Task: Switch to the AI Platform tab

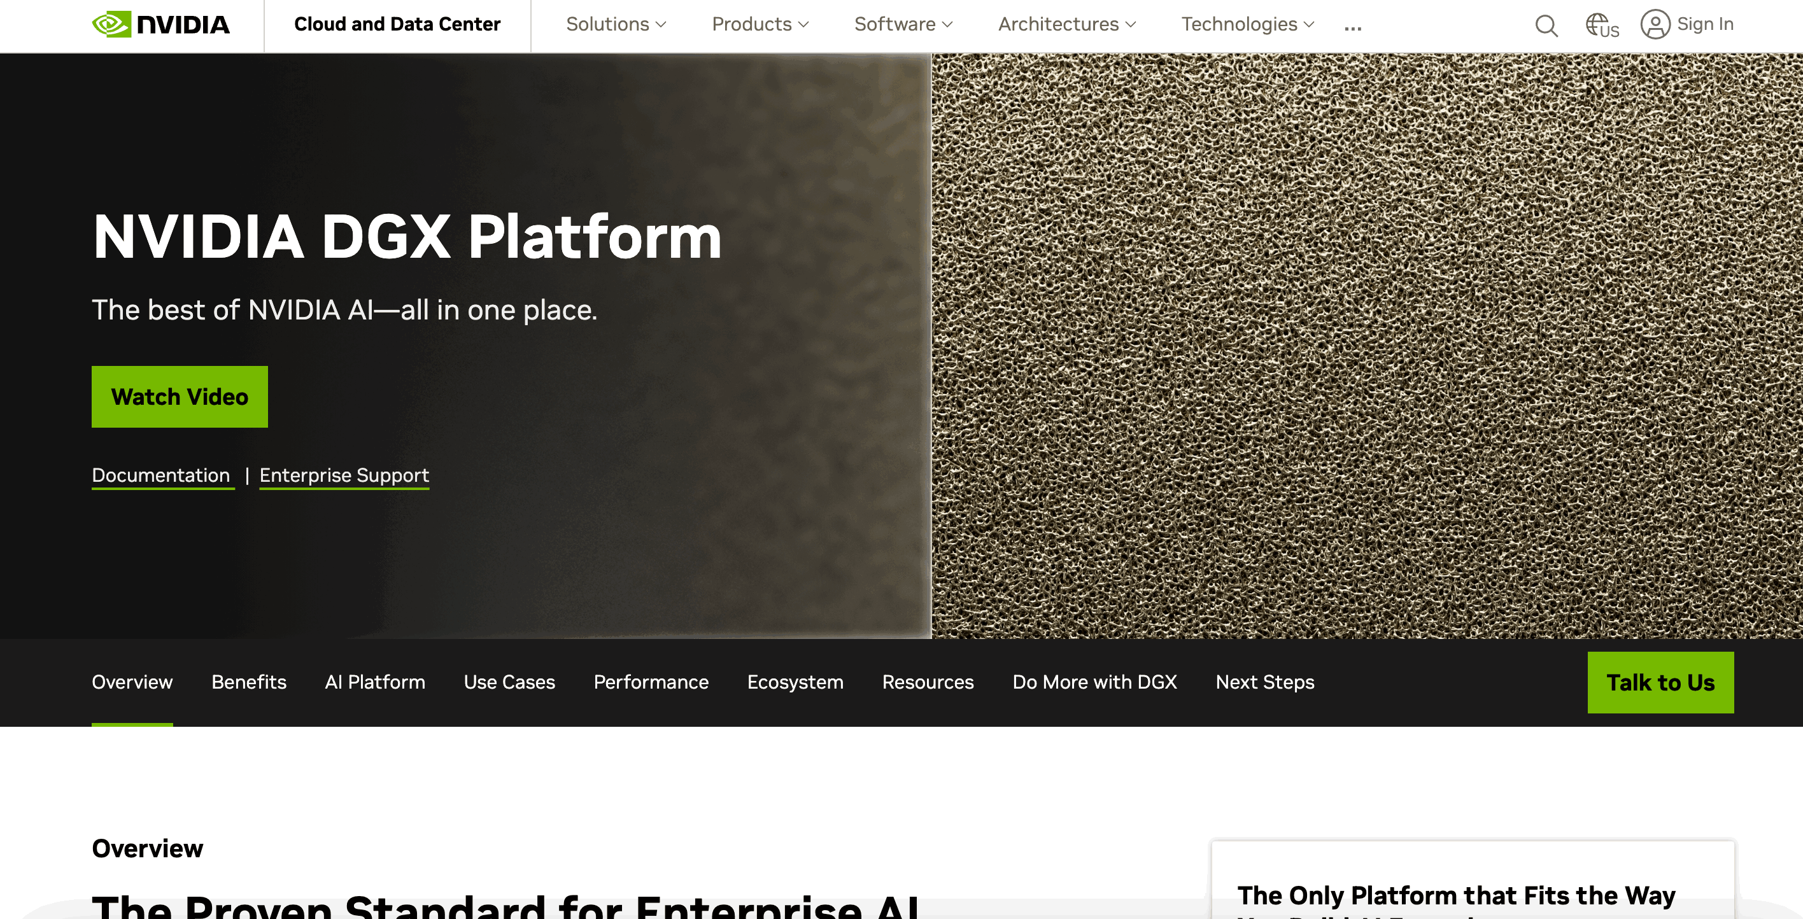Action: pos(375,682)
